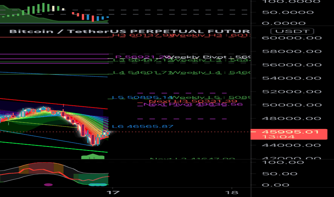Click the 50000.00 price axis label
The width and height of the screenshot is (334, 197).
click(x=292, y=105)
